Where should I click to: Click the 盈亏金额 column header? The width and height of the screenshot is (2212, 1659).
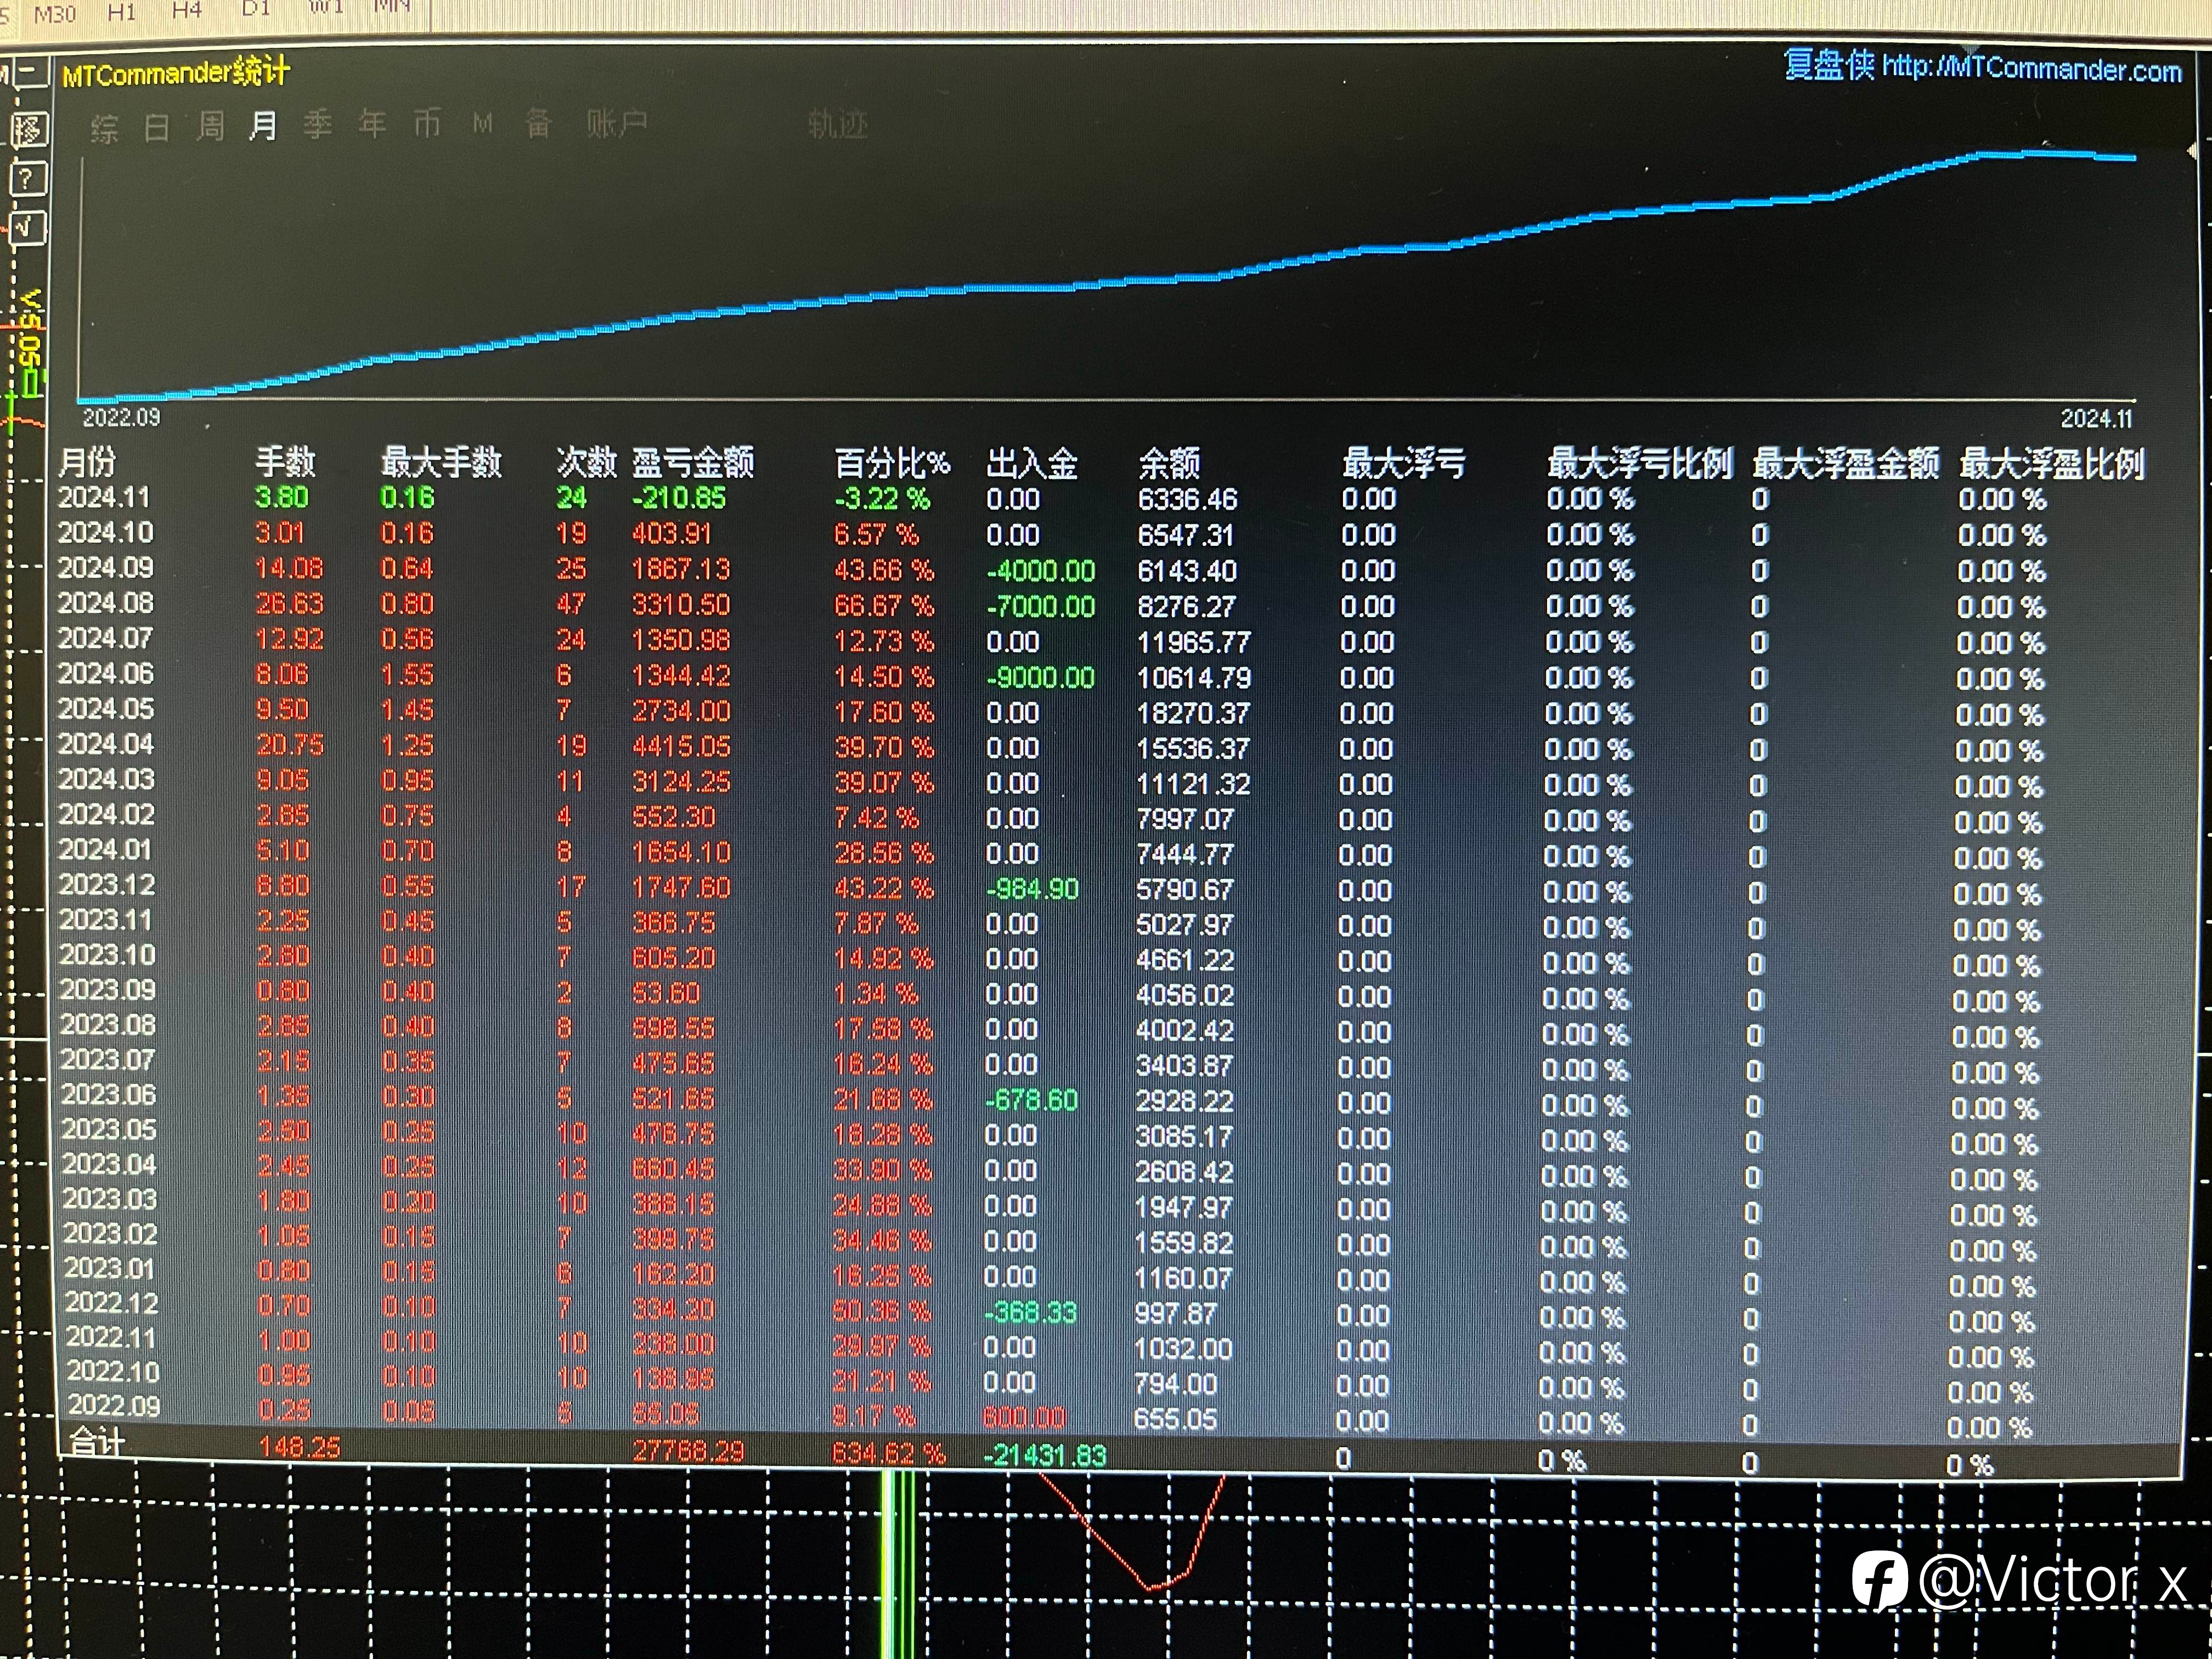[x=693, y=463]
